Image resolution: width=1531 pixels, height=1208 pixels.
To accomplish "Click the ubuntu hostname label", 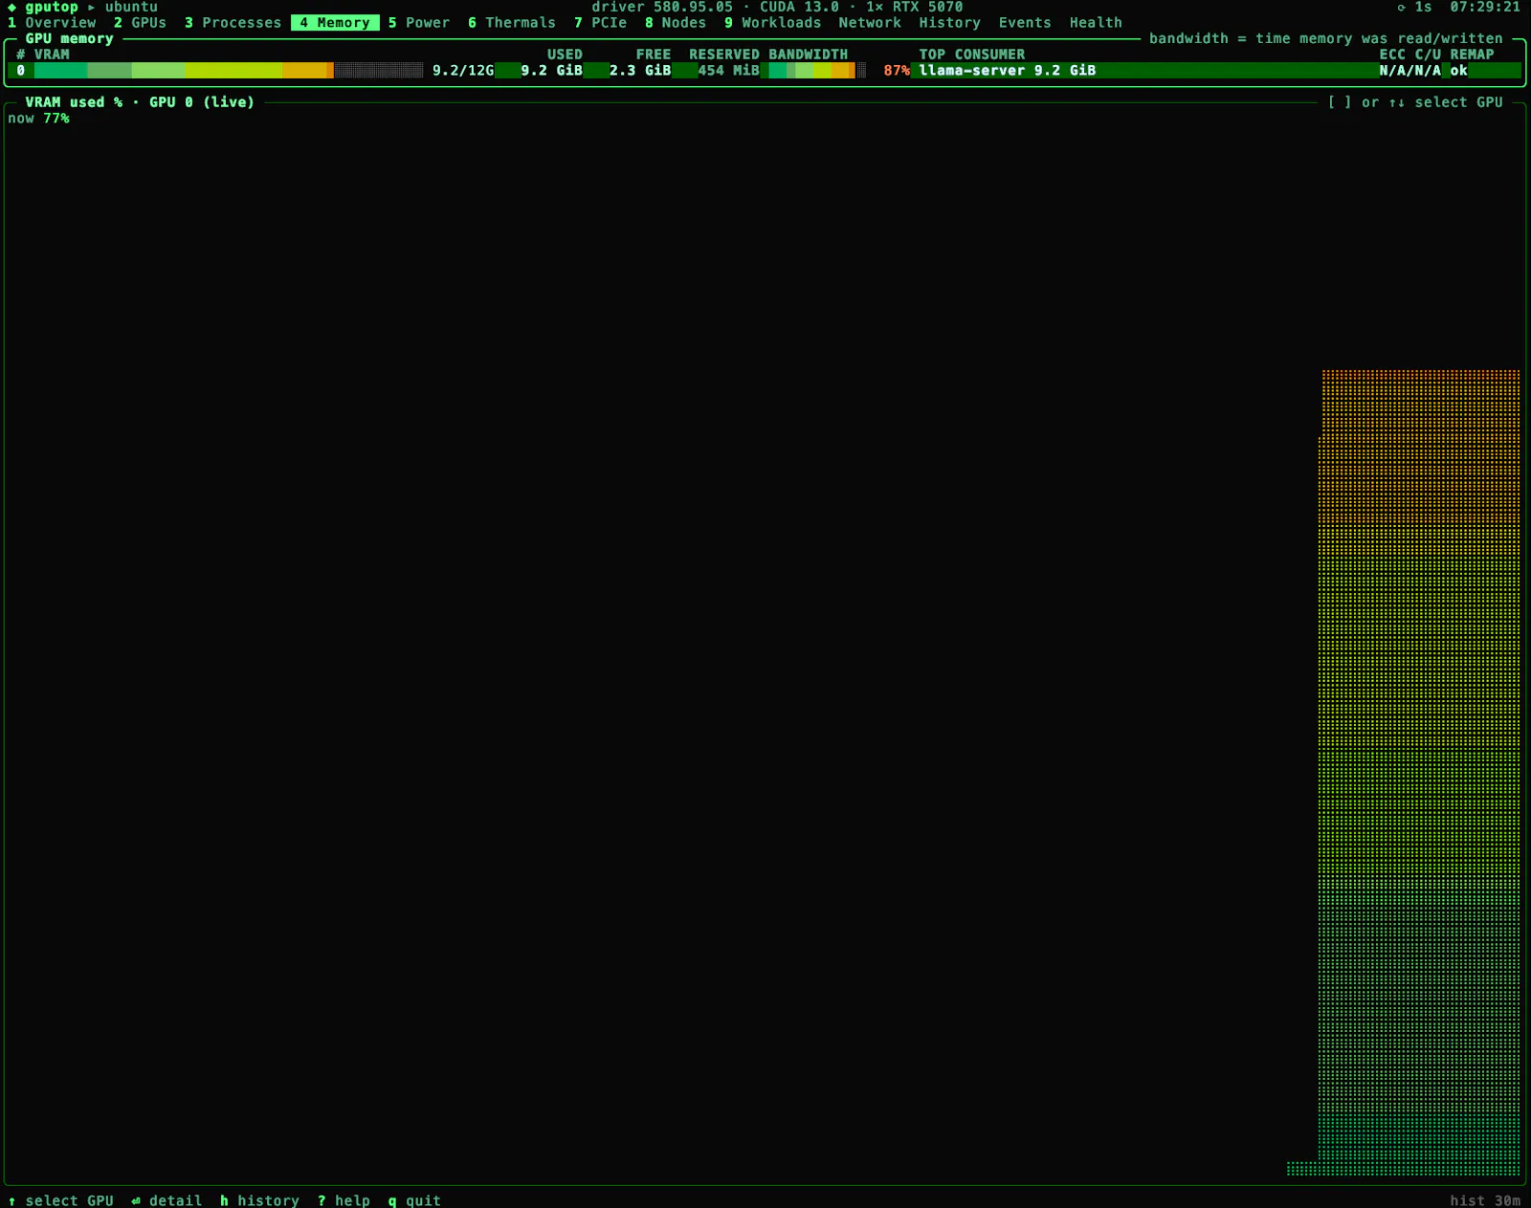I will click(131, 7).
